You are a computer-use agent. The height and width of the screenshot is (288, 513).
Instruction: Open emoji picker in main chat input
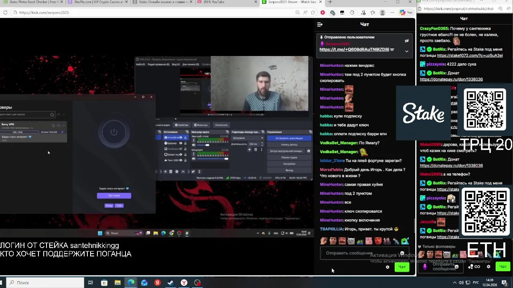coord(402,253)
